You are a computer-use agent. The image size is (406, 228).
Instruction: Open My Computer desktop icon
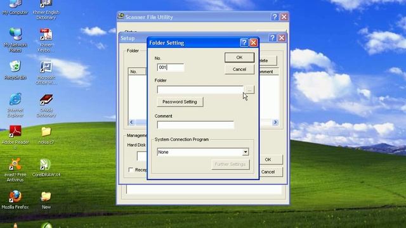15,7
